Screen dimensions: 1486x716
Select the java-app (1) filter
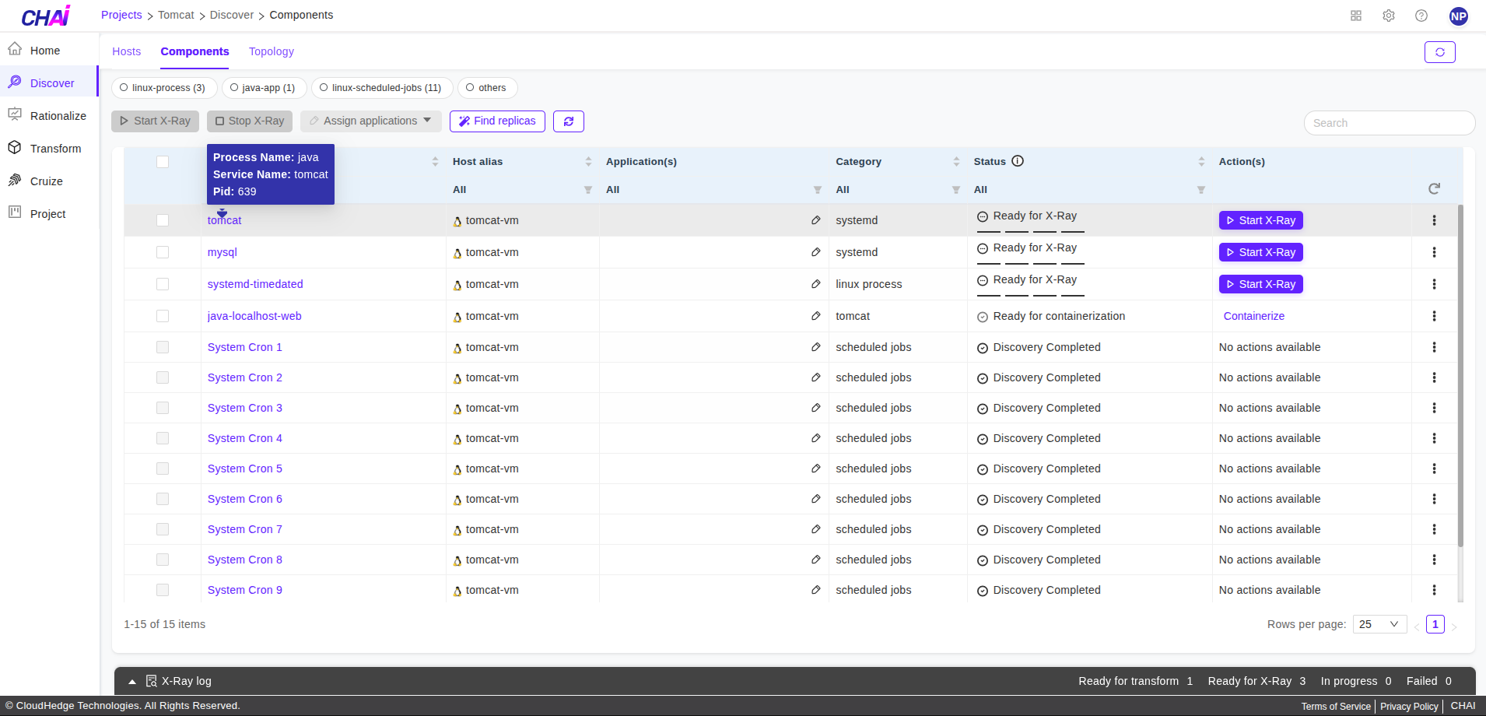pyautogui.click(x=263, y=88)
